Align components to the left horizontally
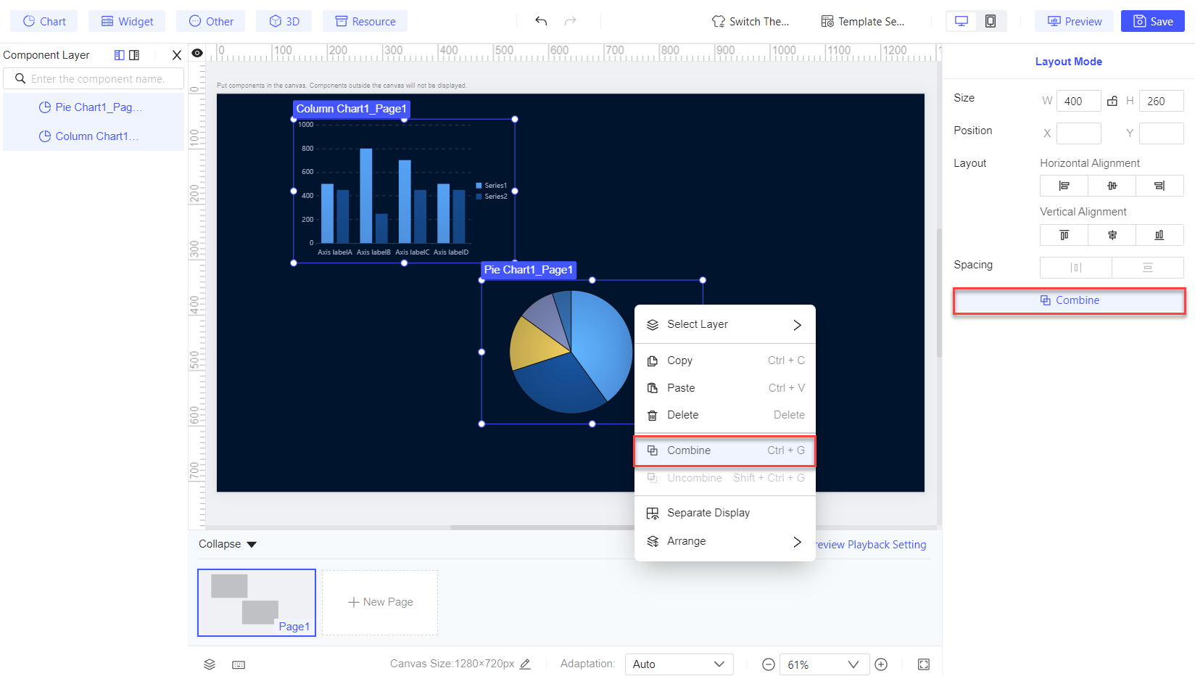Screen dimensions: 1195x676 tap(1064, 186)
